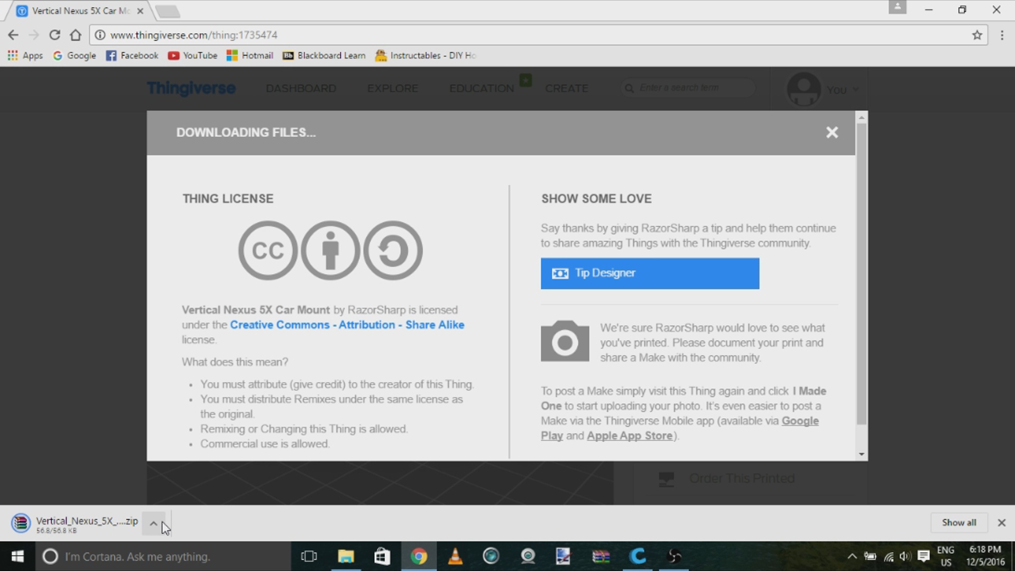Open Creative Commons Attribution Share Alike link
Screen dimensions: 1015x571
tap(347, 325)
